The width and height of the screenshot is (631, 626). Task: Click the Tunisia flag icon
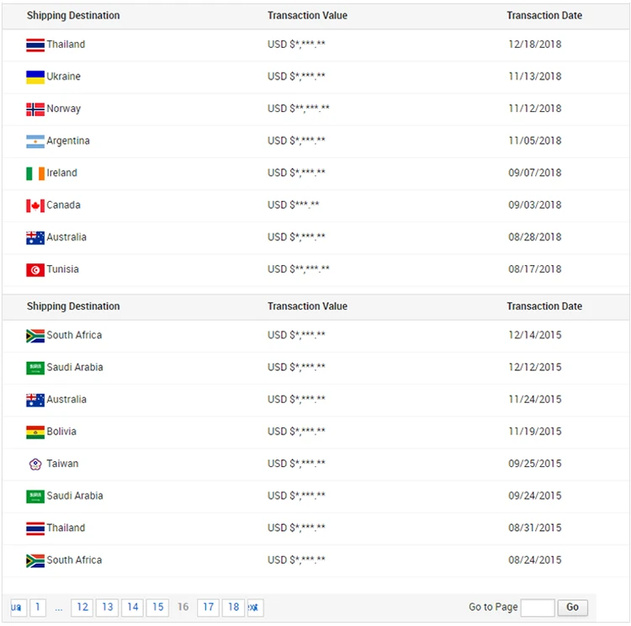[x=34, y=269]
